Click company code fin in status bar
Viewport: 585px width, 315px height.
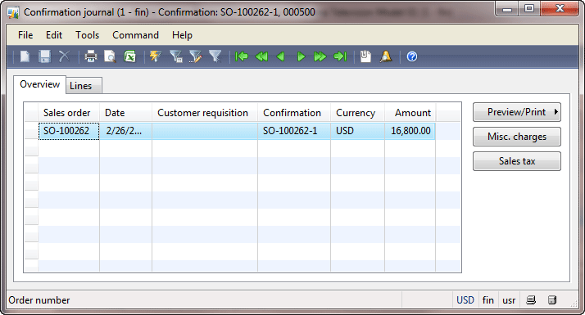coord(488,300)
